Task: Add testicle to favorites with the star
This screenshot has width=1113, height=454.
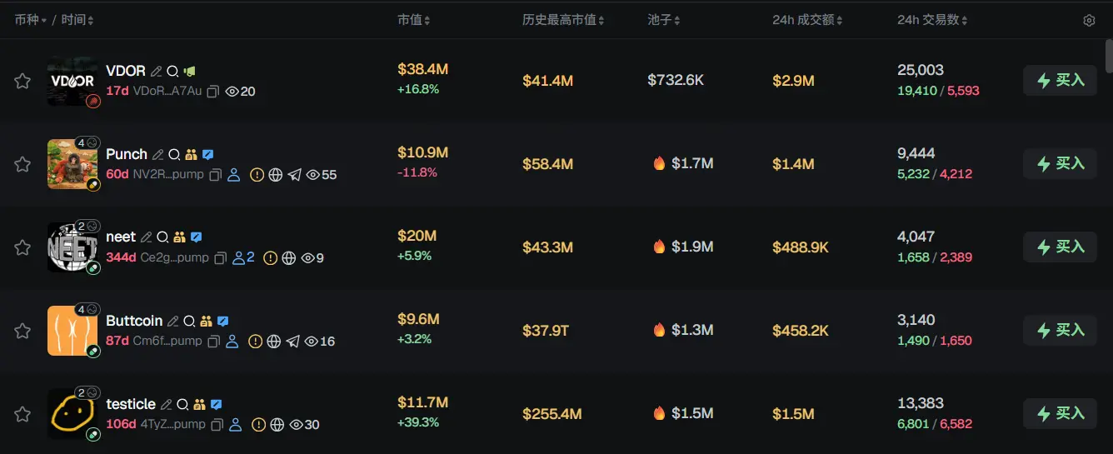Action: [22, 414]
